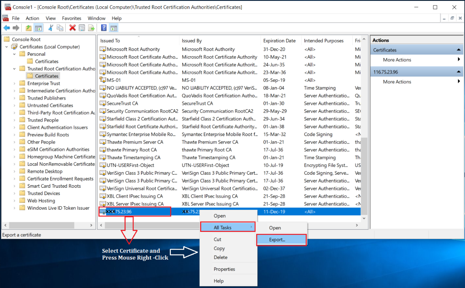Click the tree pane scroll right arrow
465x288 pixels.
[91, 225]
